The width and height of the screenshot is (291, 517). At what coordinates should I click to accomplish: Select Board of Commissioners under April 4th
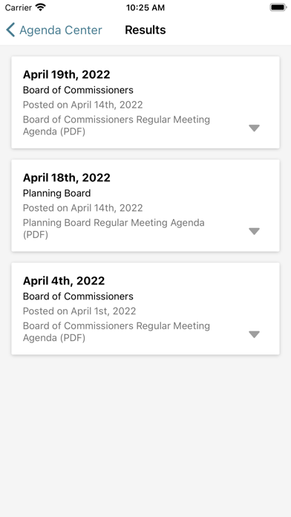tap(78, 296)
